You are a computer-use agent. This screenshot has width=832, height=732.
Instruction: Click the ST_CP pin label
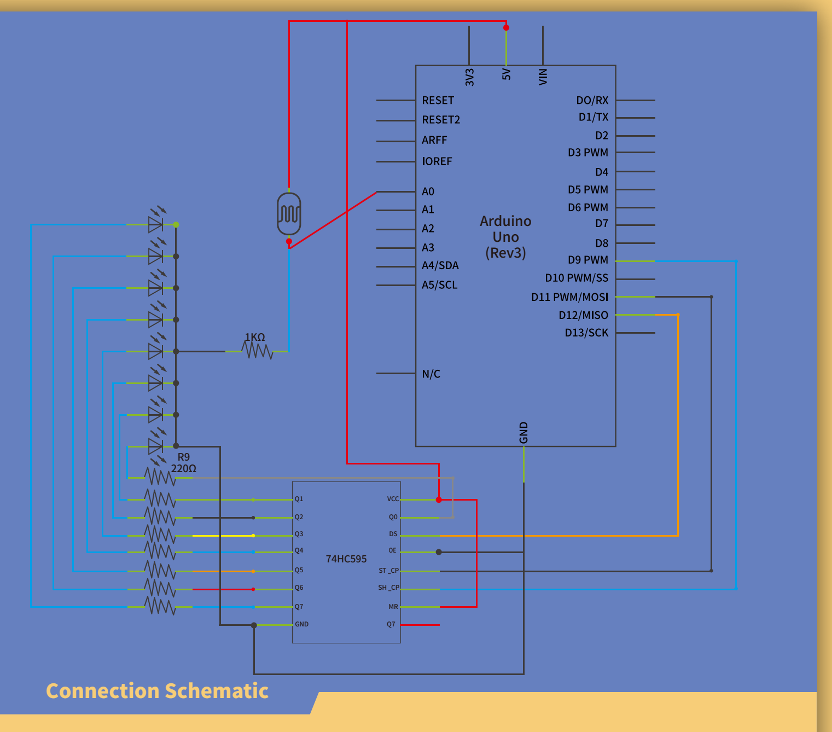[388, 571]
